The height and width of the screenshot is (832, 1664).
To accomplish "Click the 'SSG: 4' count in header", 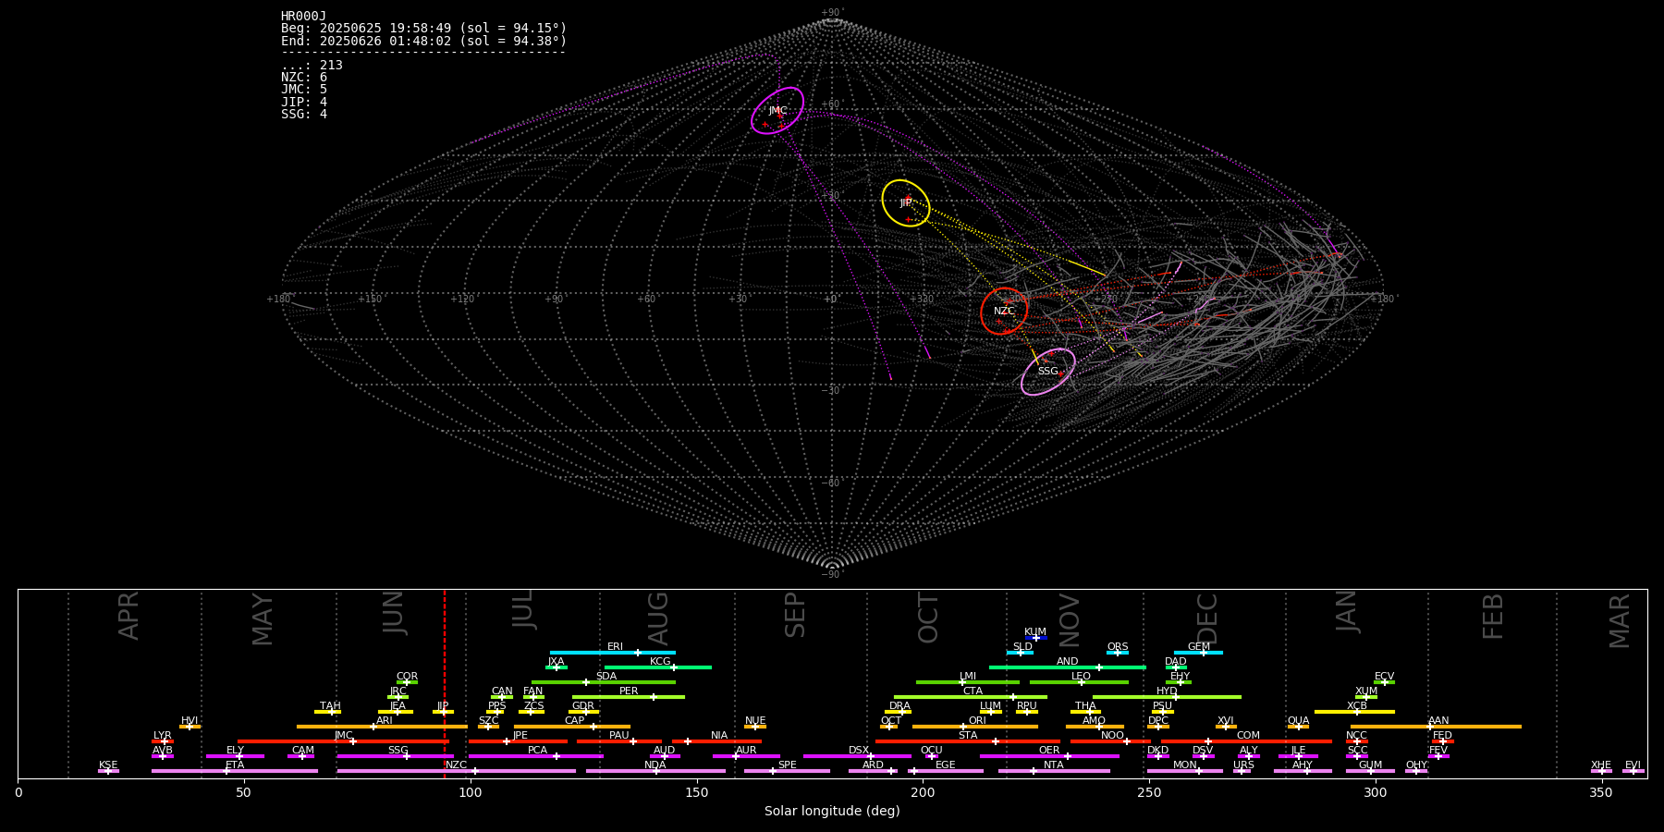I will (x=304, y=114).
